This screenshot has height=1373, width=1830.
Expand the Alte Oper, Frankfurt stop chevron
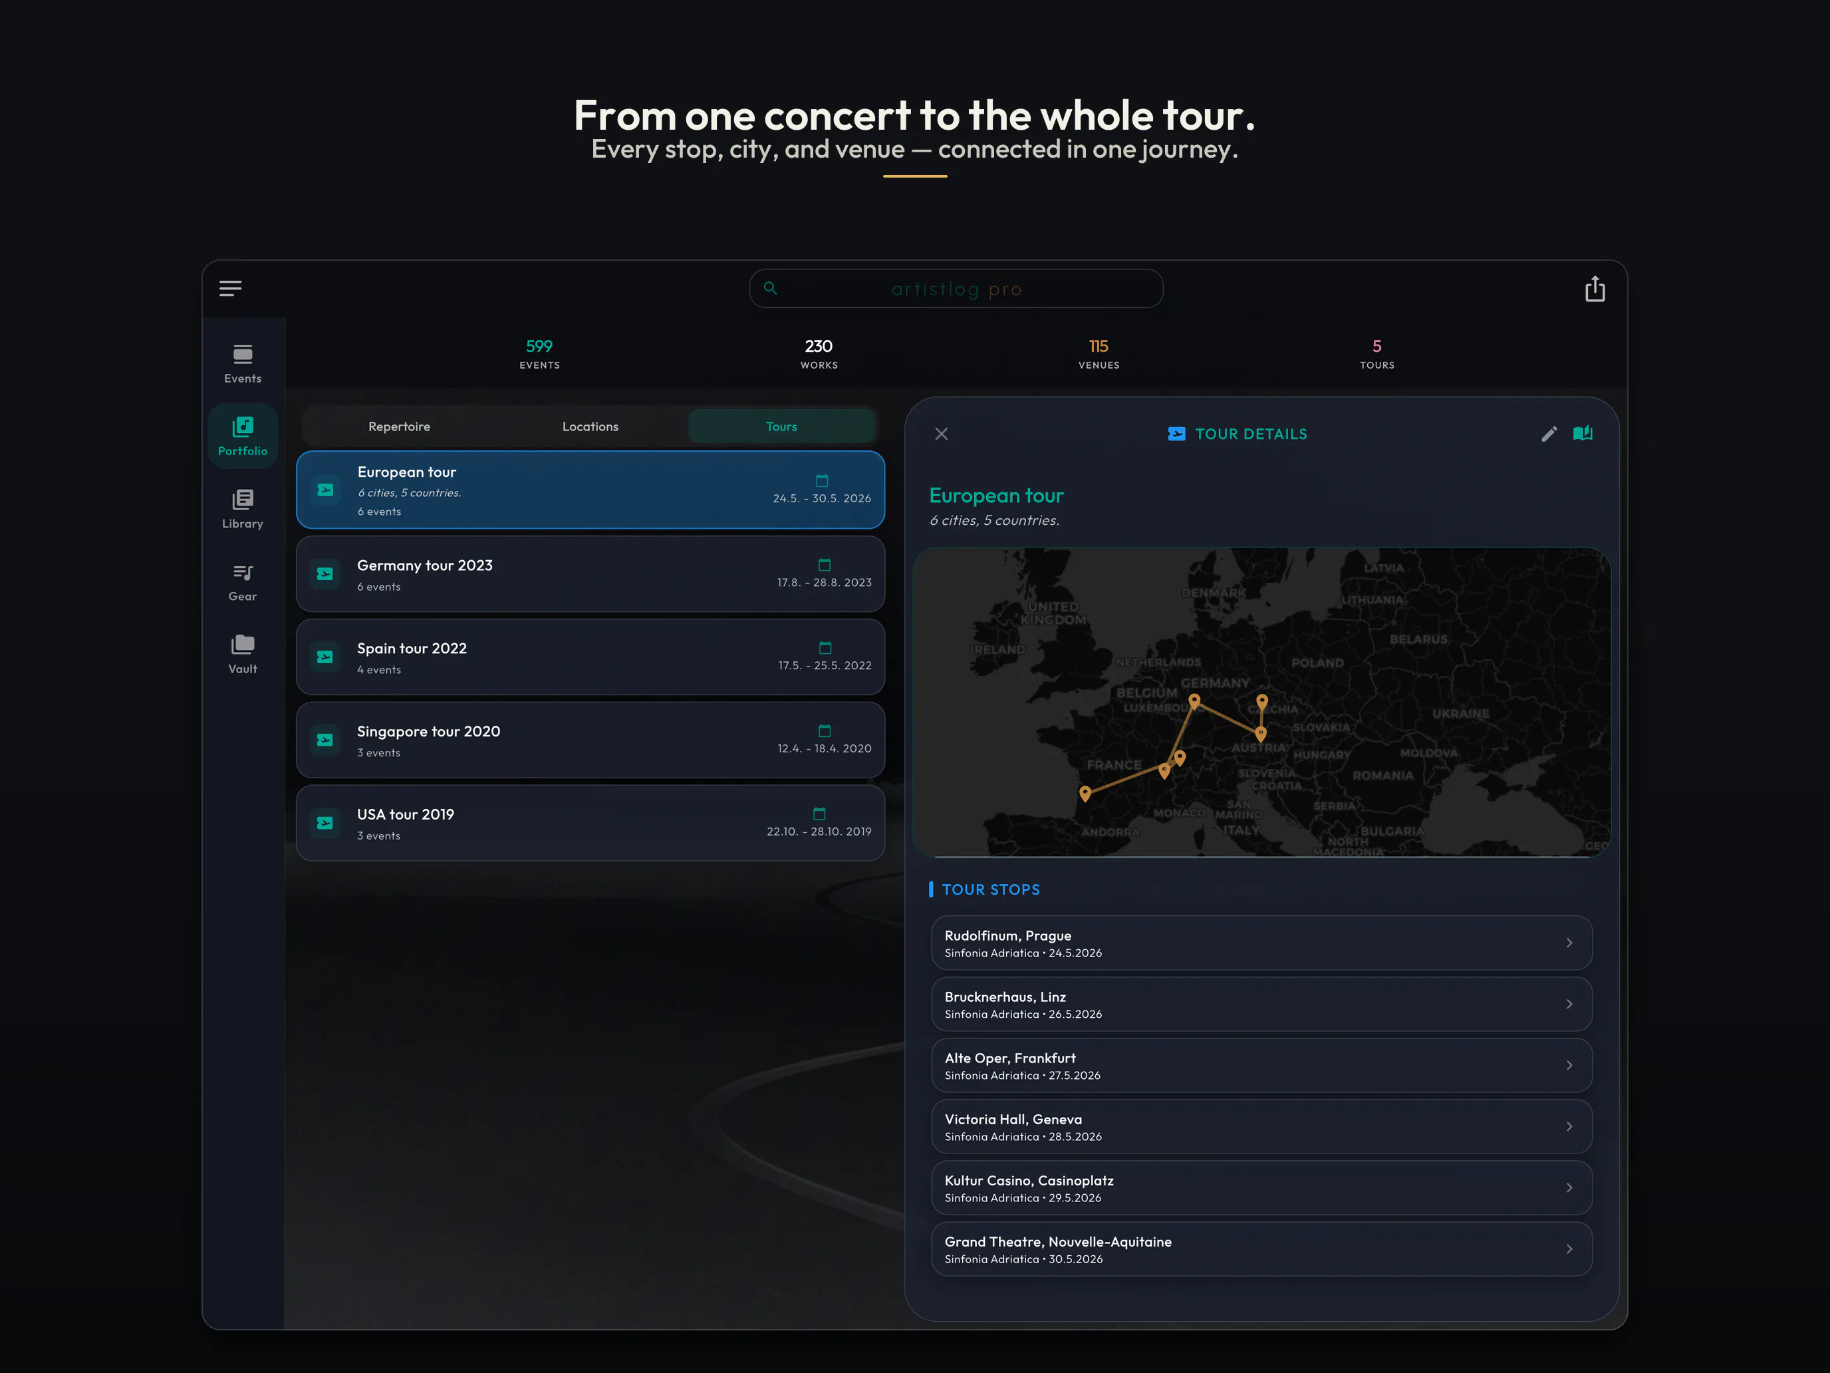[1569, 1065]
